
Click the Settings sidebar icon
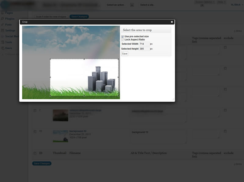pyautogui.click(x=2, y=31)
